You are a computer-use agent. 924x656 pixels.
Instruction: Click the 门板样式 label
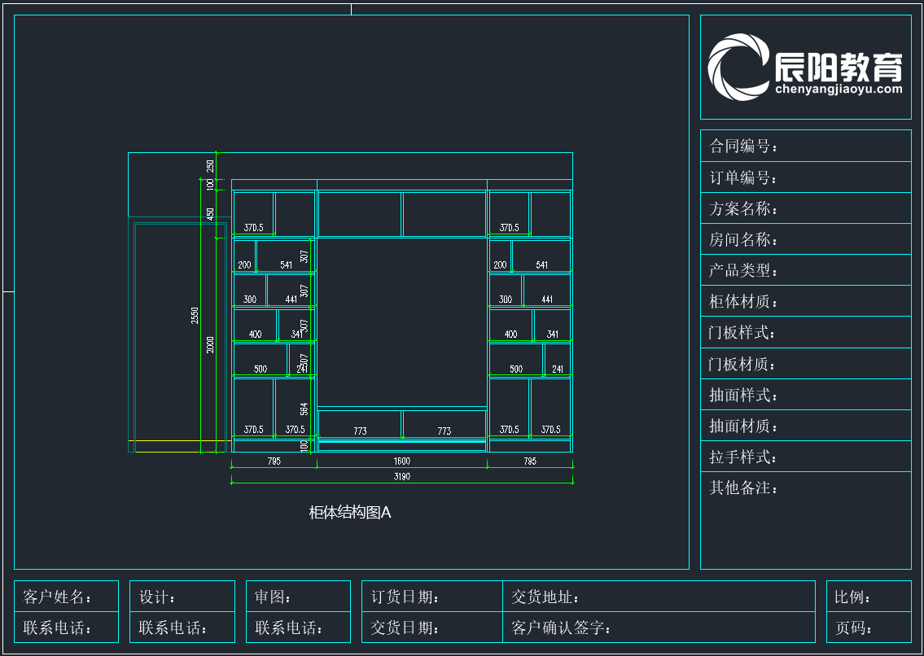tap(742, 333)
